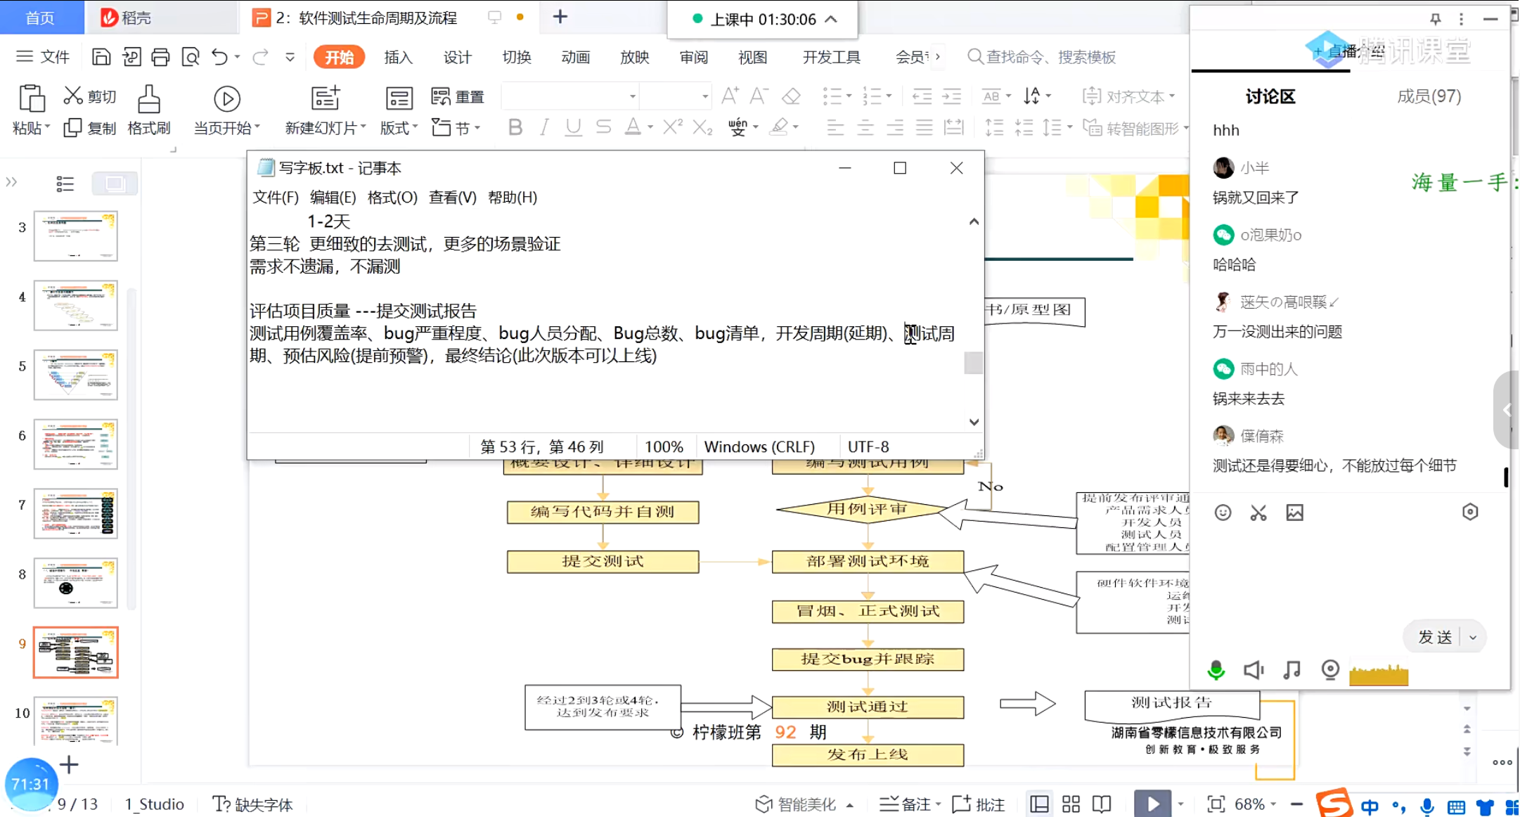
Task: Open the Insert (插入) ribbon tab
Action: [398, 57]
